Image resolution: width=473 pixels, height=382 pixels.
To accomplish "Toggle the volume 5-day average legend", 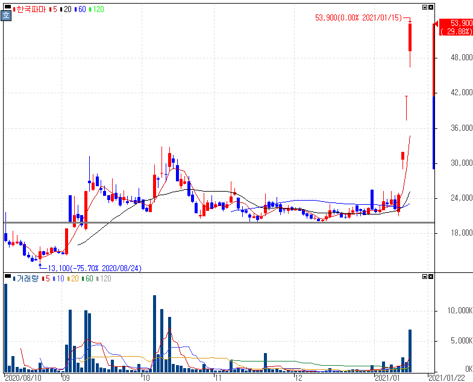I will pos(46,278).
